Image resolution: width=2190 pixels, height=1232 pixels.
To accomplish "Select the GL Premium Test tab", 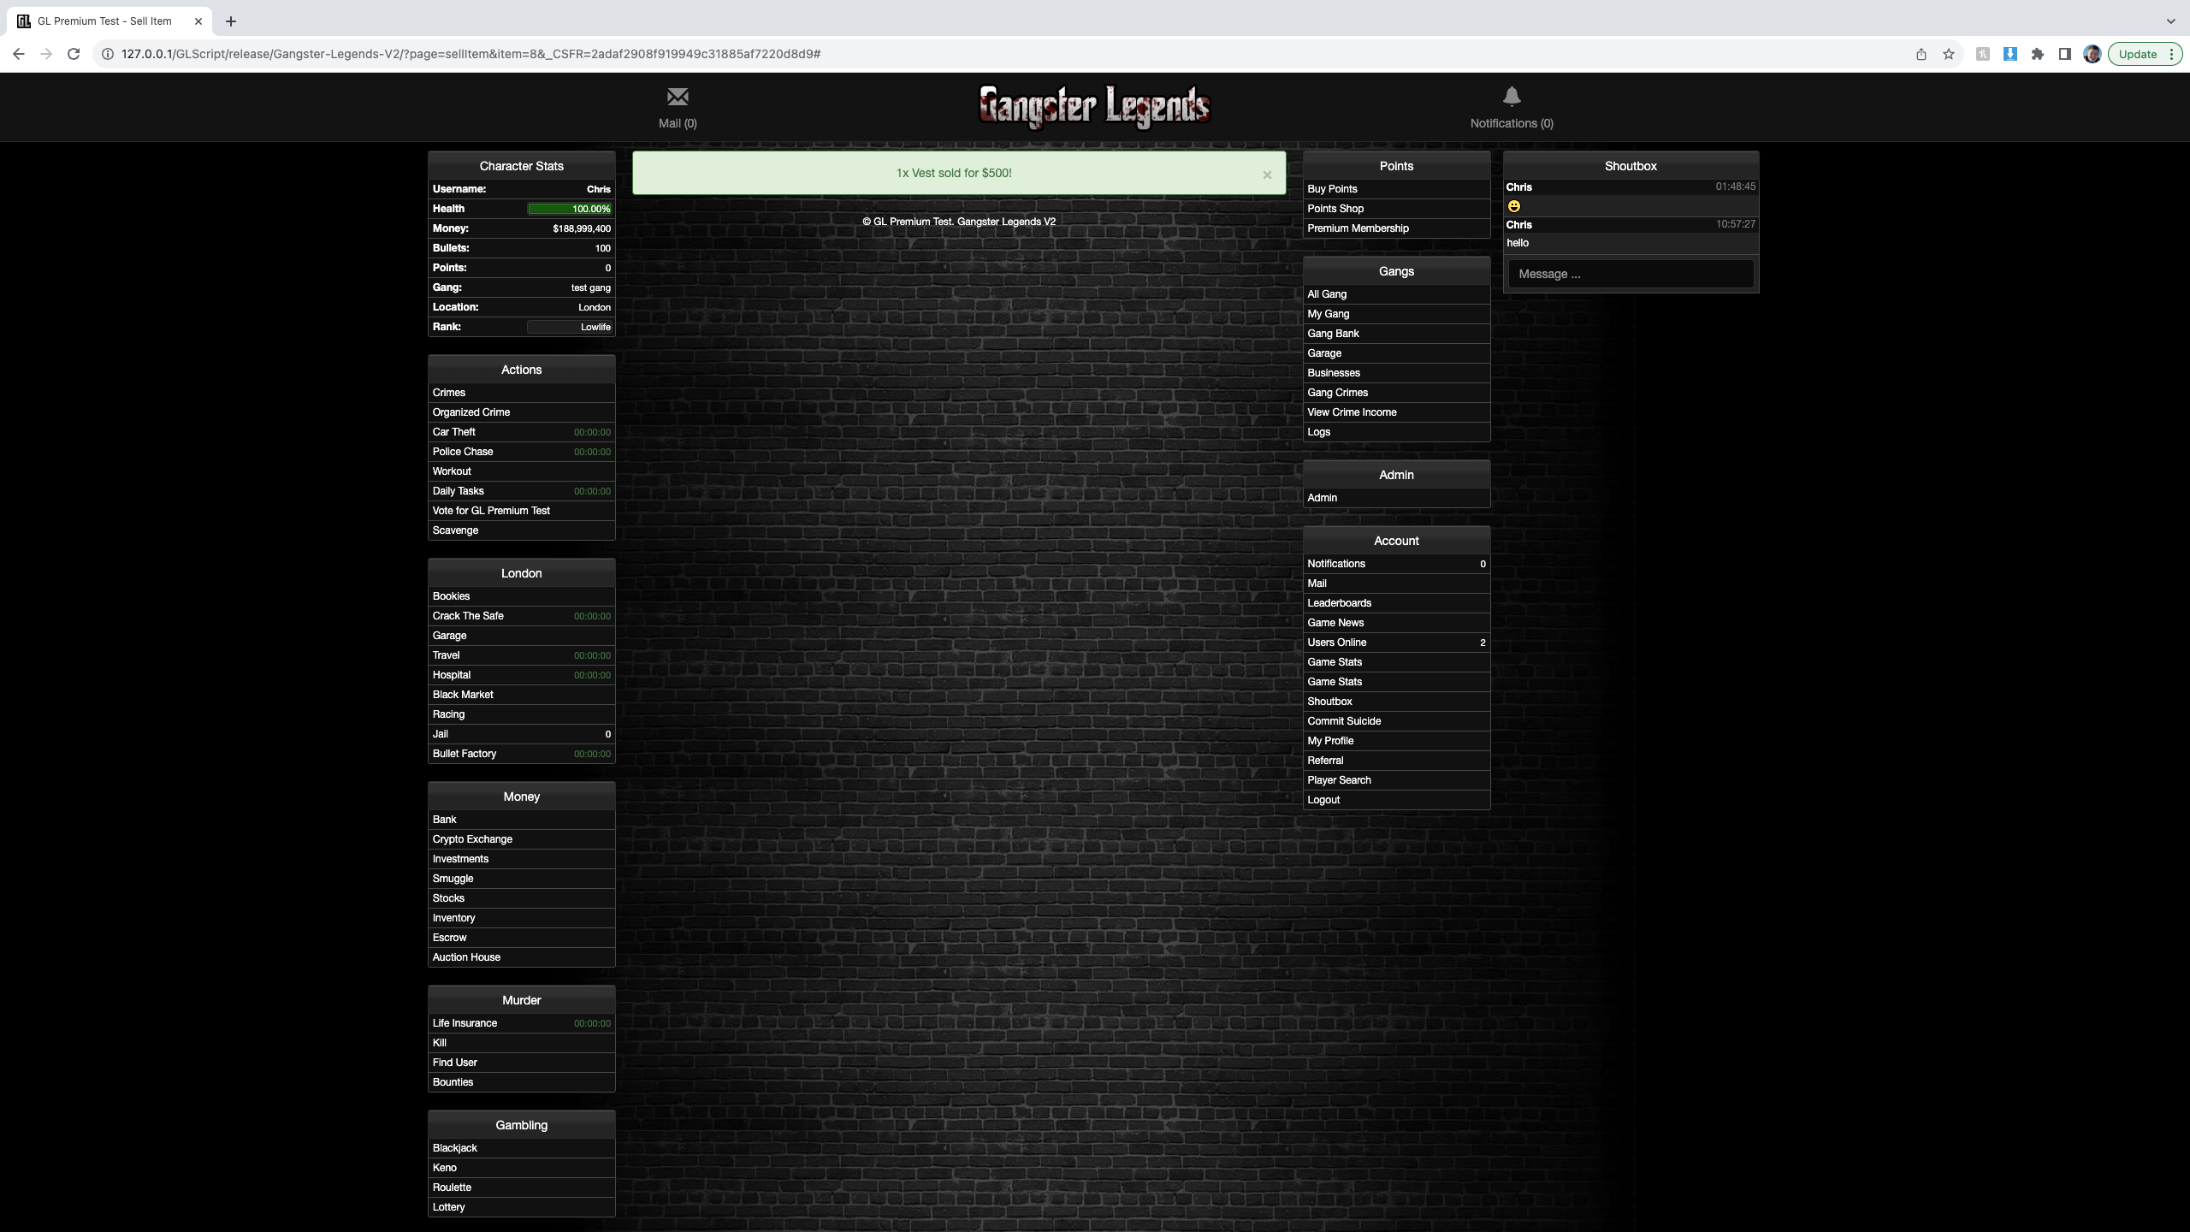I will [x=104, y=21].
